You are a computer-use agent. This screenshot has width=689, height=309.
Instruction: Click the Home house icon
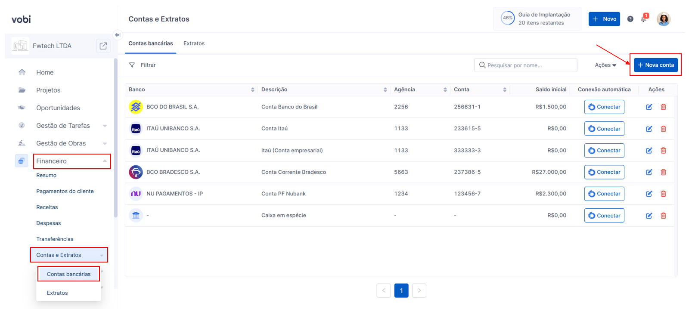pos(22,72)
